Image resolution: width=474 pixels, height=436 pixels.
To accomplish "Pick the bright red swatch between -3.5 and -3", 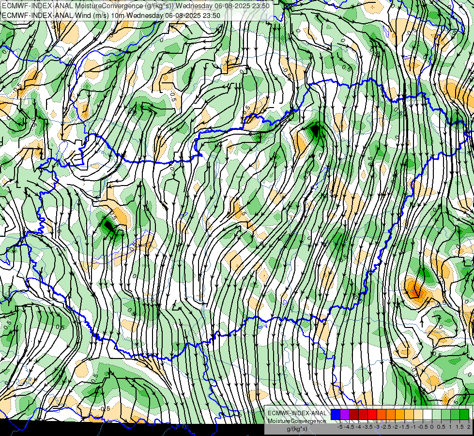I will pyautogui.click(x=372, y=414).
